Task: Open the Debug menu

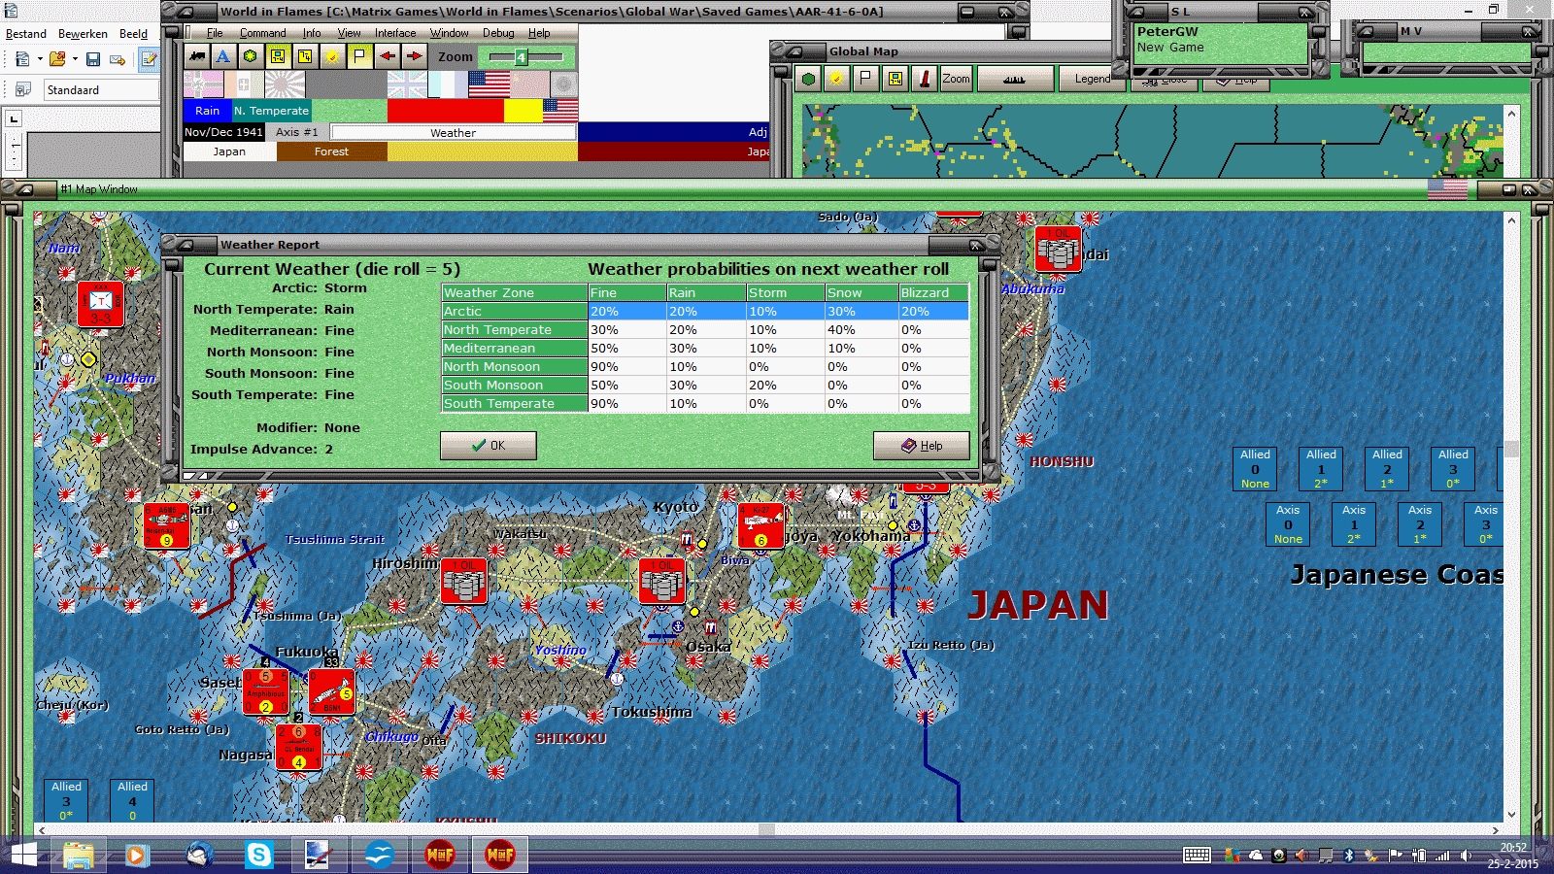Action: (498, 33)
